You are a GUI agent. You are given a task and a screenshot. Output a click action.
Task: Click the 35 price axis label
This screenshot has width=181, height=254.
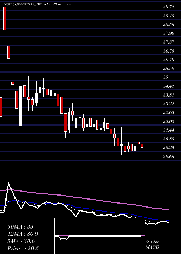166,77
